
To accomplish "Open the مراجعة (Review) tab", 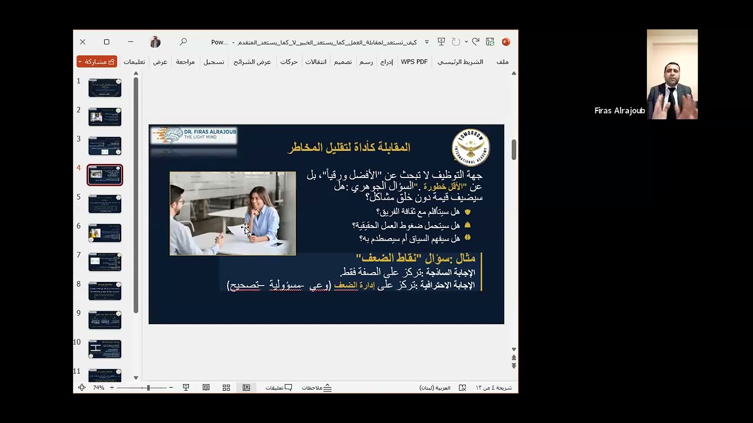I will point(185,62).
